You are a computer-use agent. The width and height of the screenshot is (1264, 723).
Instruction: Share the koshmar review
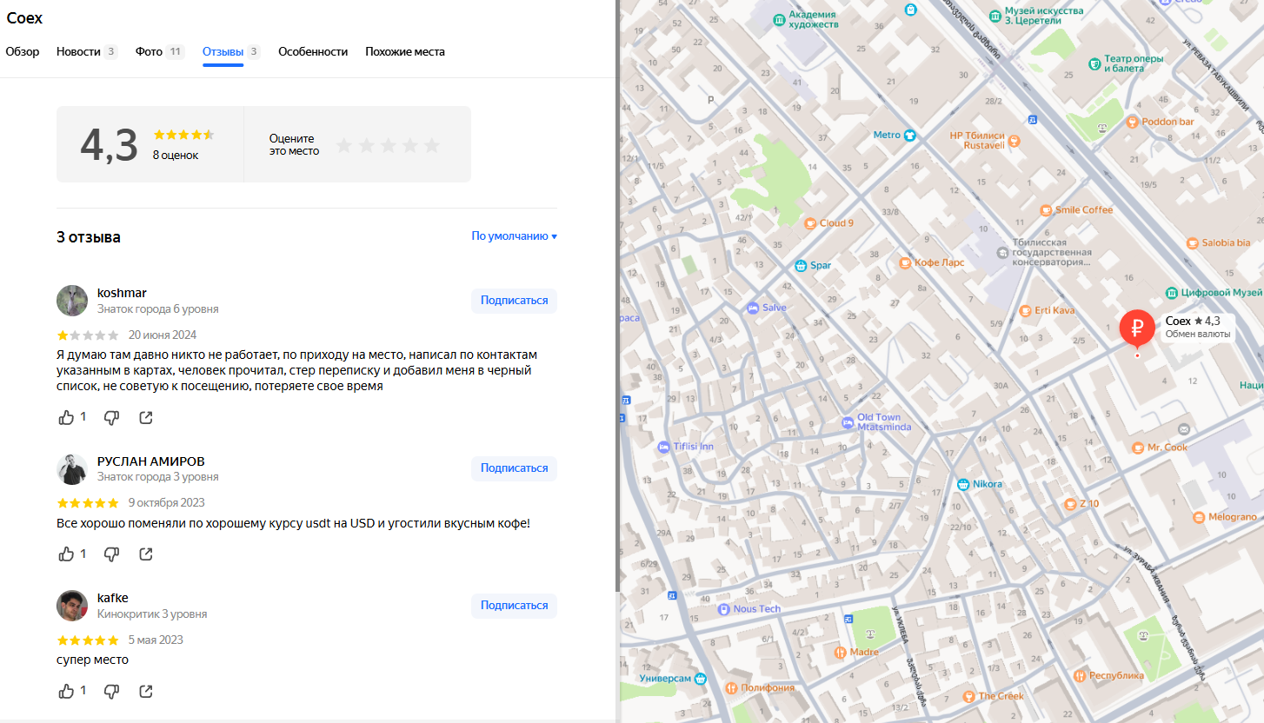pos(146,418)
